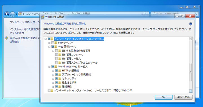203x107 pixels.
Task: Click the help question mark icon
Action: pos(190,24)
